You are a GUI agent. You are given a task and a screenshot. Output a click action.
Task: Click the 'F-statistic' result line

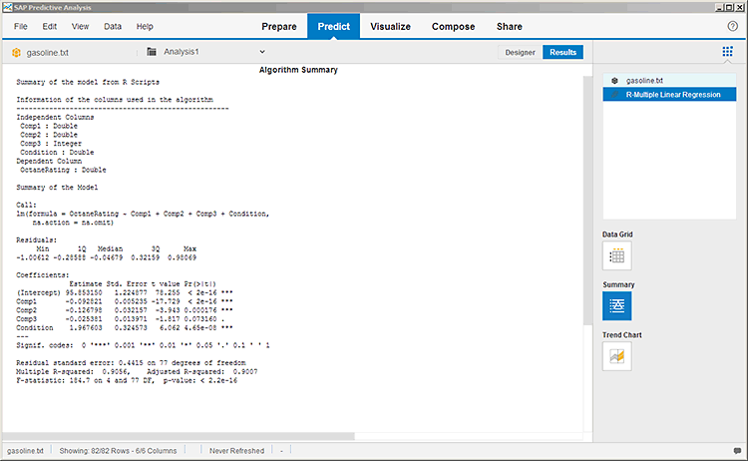point(127,380)
